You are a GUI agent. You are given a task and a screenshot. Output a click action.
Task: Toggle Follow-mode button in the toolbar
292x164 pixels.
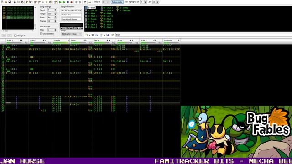click(x=117, y=2)
